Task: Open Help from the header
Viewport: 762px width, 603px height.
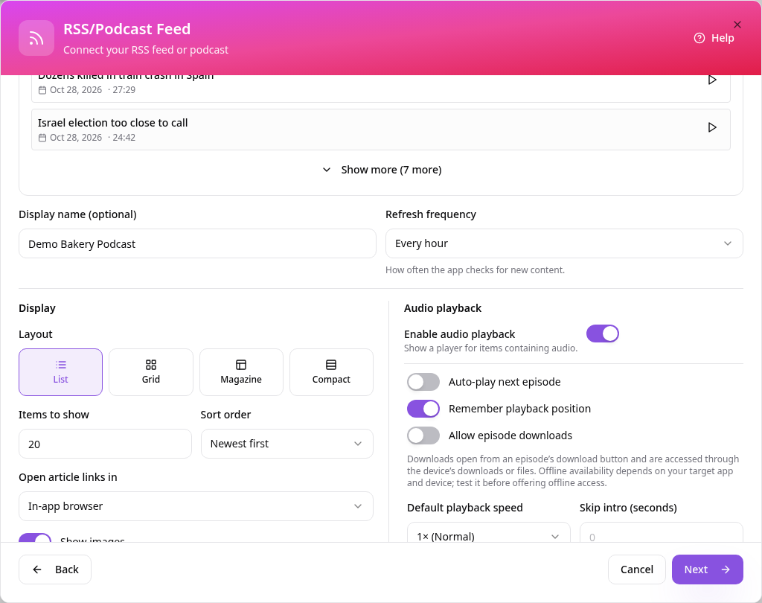Action: (714, 38)
